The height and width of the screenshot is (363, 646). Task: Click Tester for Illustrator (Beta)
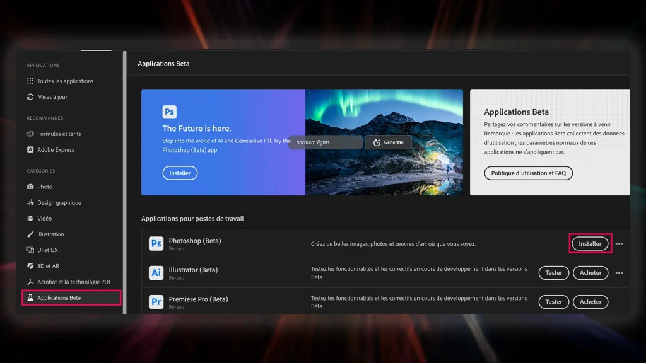point(553,272)
